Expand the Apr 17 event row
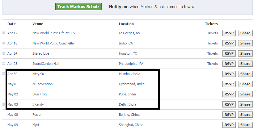The width and height of the screenshot is (257, 130). pyautogui.click(x=4, y=33)
